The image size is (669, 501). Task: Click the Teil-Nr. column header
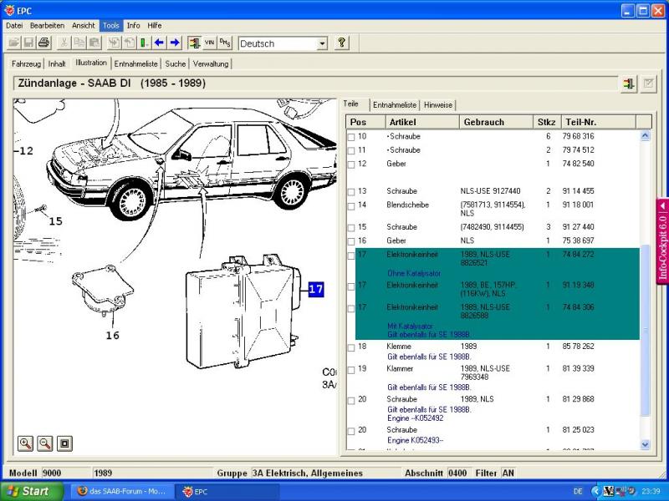coord(599,122)
